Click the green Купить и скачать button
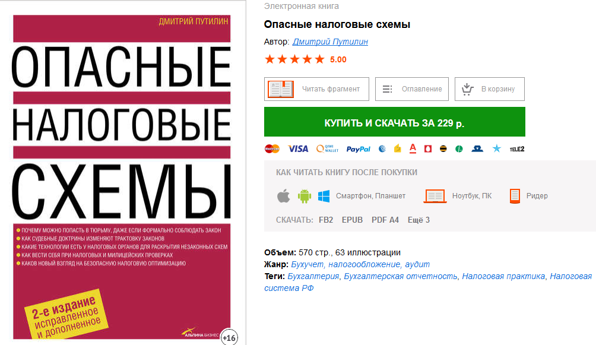This screenshot has height=345, width=596. [x=395, y=122]
